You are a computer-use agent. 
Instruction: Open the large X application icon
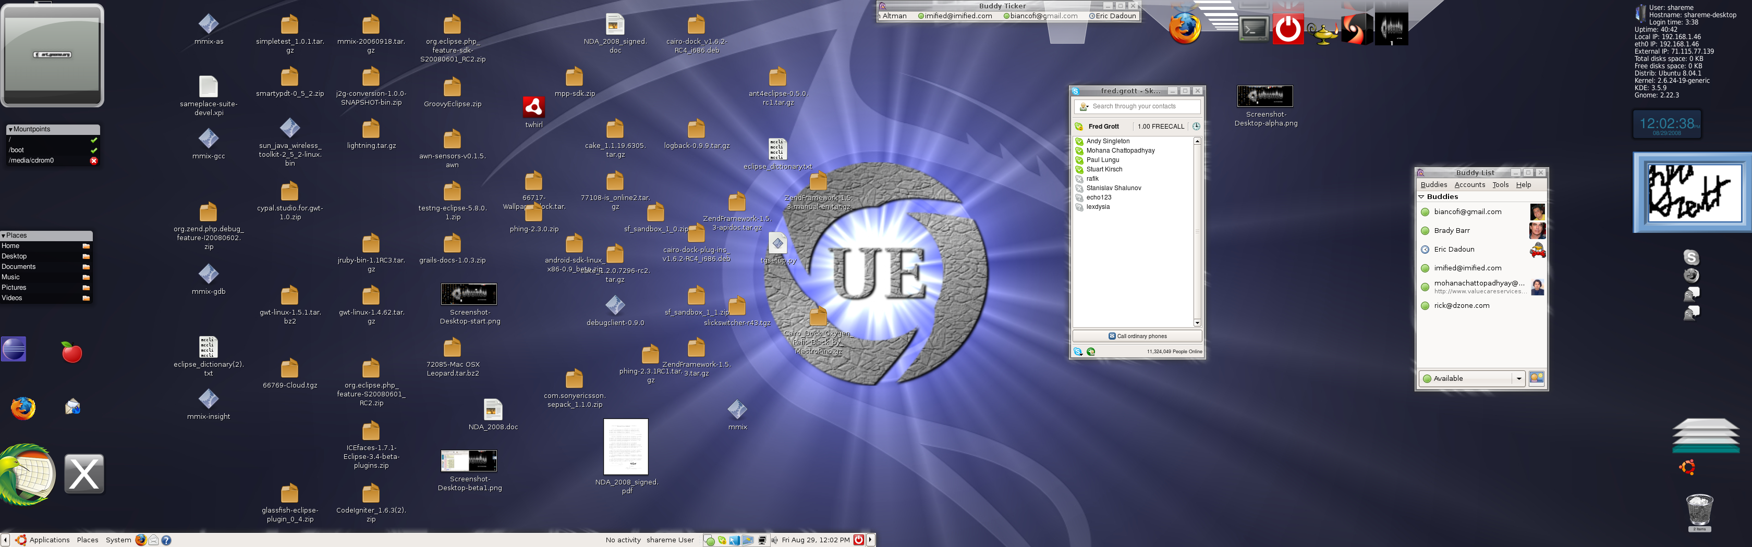tap(84, 474)
